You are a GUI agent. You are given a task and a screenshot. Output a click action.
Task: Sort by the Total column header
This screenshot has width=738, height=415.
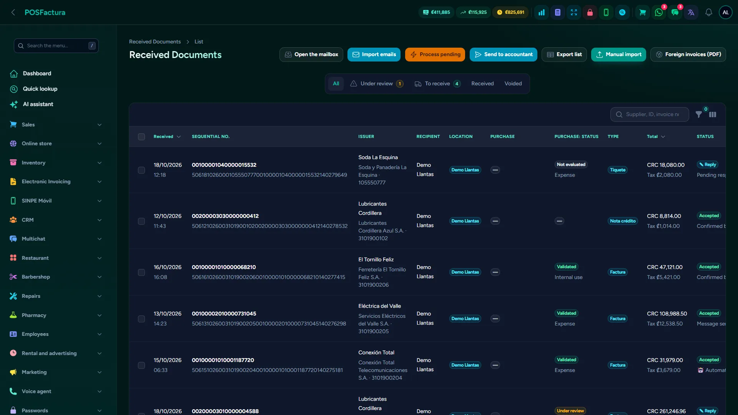click(x=656, y=137)
